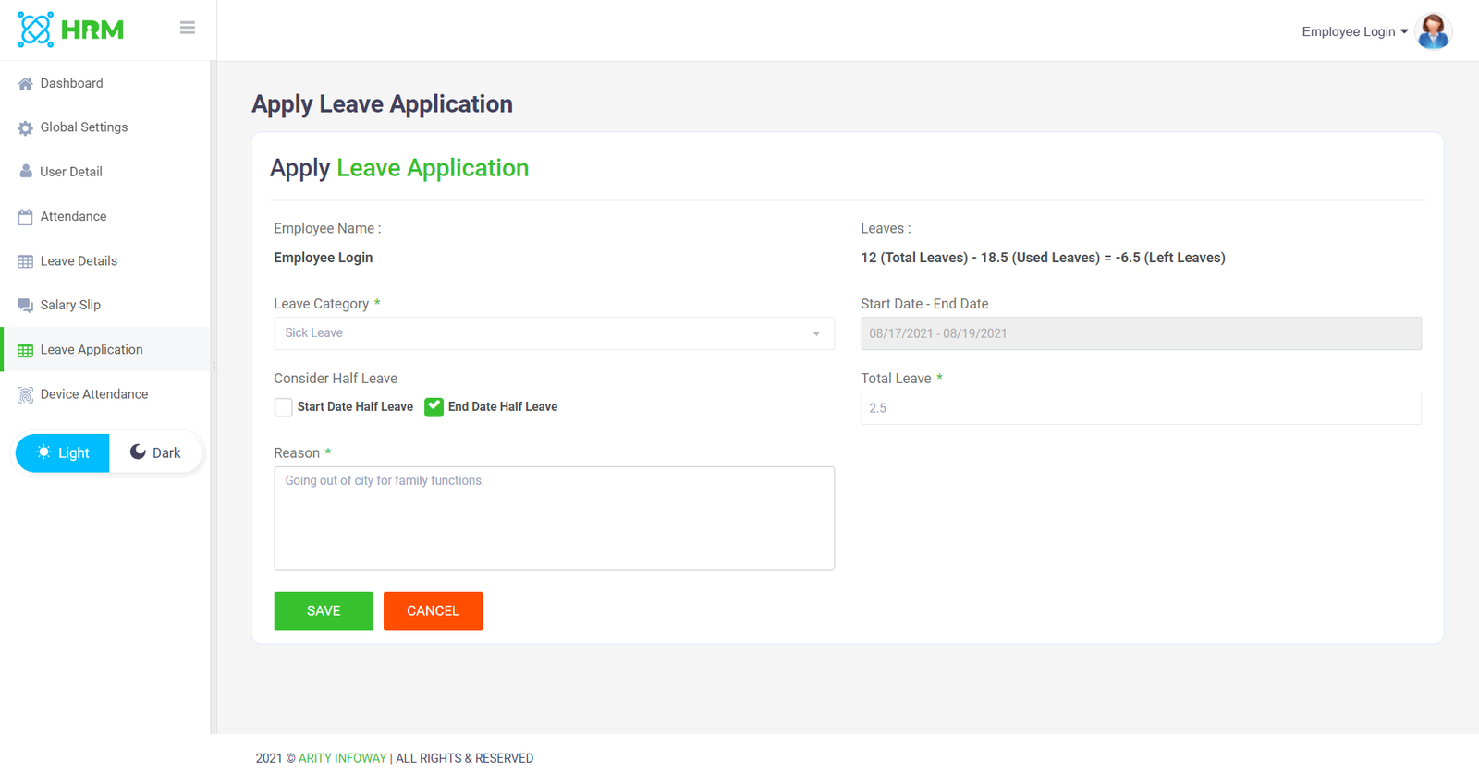The width and height of the screenshot is (1479, 784).
Task: Click the HRM logo icon
Action: click(x=36, y=30)
